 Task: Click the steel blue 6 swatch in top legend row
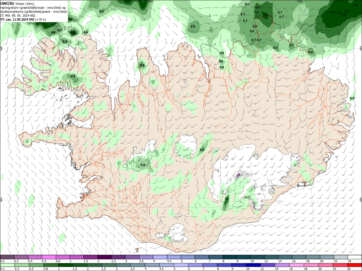point(202,257)
